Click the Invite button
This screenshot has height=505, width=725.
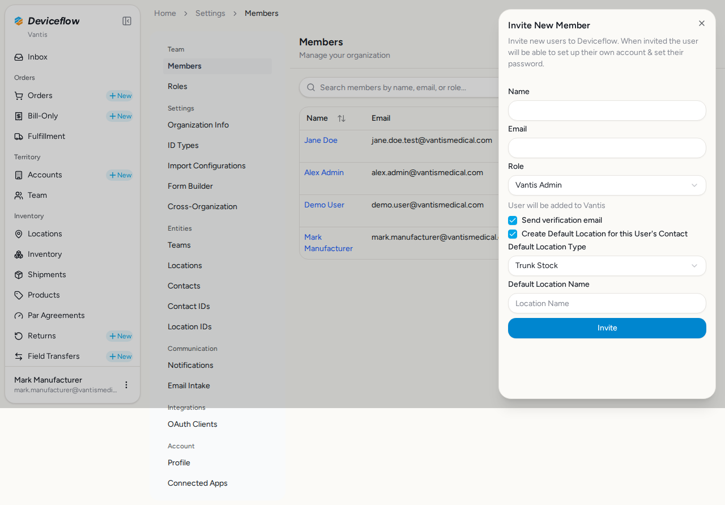tap(607, 328)
